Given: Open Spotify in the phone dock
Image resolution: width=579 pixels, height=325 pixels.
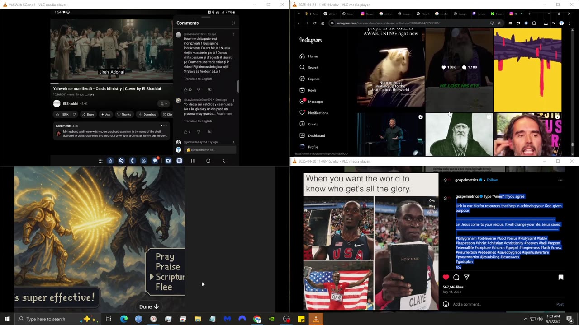Looking at the screenshot, I should pyautogui.click(x=179, y=161).
